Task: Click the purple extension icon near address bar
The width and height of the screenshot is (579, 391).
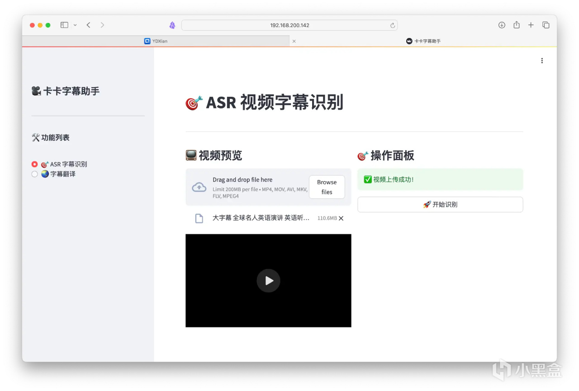Action: (x=172, y=25)
